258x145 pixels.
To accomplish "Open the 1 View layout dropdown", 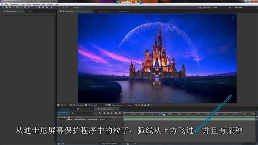I will (130, 105).
